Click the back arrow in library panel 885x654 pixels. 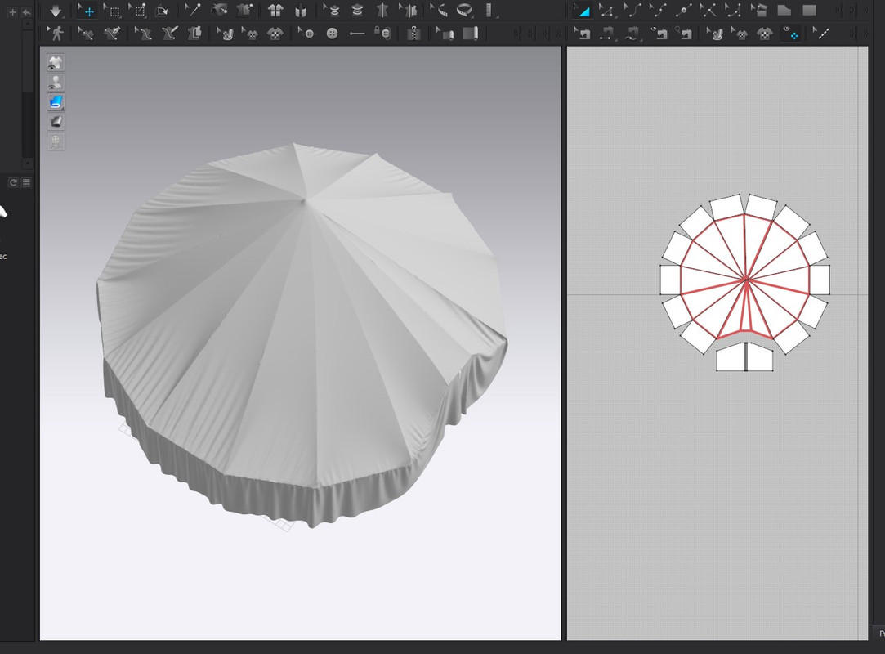point(26,12)
